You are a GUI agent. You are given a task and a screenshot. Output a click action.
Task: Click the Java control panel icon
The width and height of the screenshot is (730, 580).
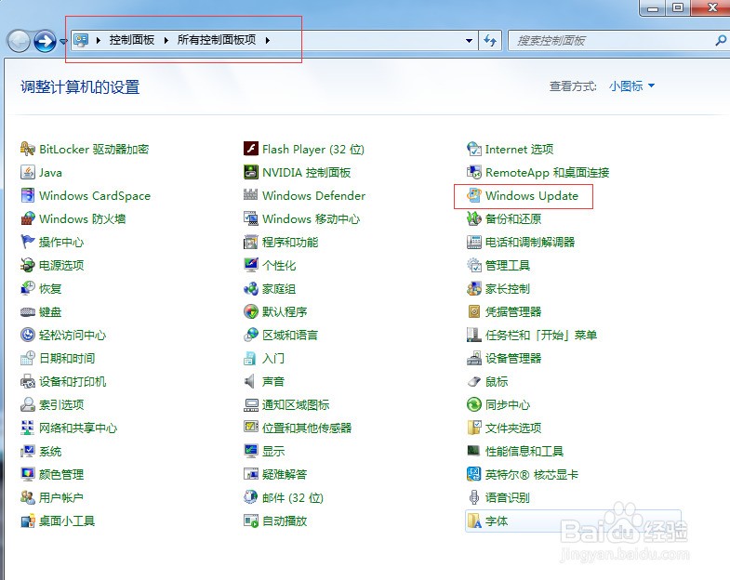click(x=28, y=172)
